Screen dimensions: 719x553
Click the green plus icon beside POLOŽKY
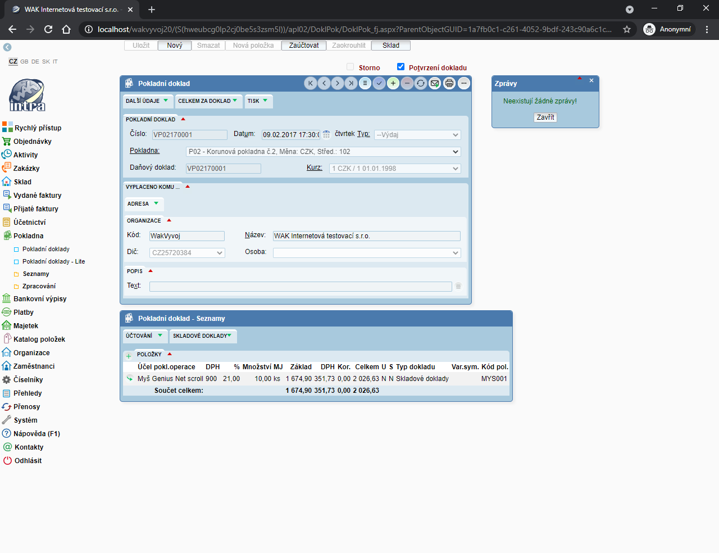tap(129, 356)
